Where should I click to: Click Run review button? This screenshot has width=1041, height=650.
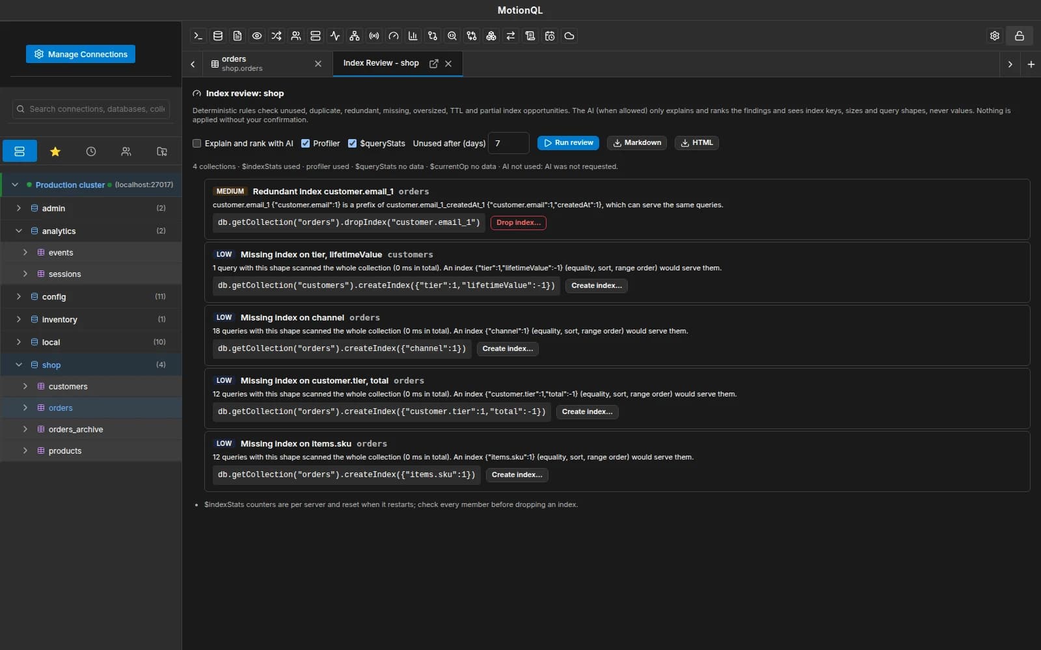(x=569, y=143)
